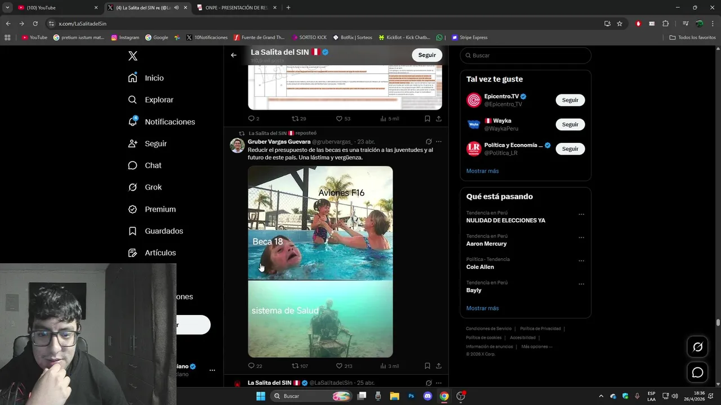Viewport: 721px width, 405px height.
Task: Open Todos los favoritos folder
Action: [692, 38]
